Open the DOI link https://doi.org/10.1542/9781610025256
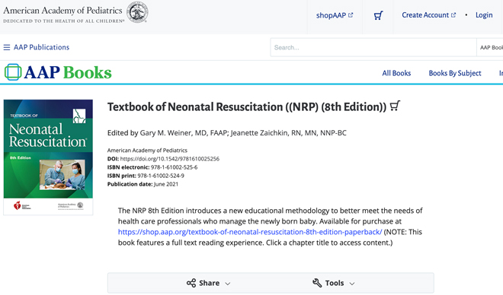 [170, 159]
